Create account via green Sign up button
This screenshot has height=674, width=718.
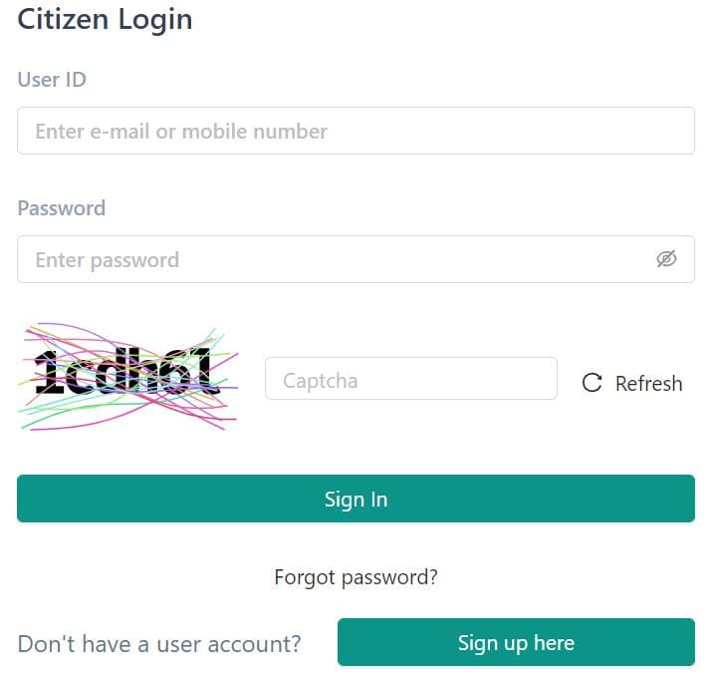[x=516, y=642]
